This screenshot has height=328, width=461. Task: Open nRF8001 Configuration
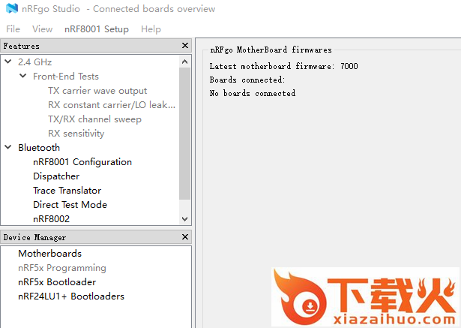(82, 162)
